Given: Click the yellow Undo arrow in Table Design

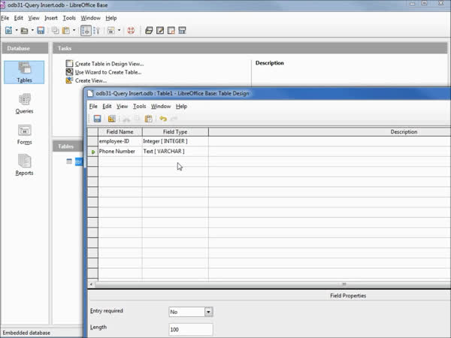Looking at the screenshot, I should [163, 119].
